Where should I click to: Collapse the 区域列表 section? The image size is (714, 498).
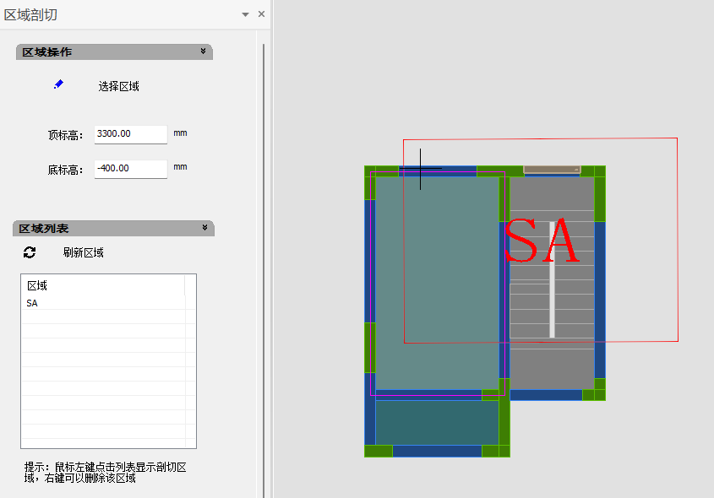[x=204, y=228]
